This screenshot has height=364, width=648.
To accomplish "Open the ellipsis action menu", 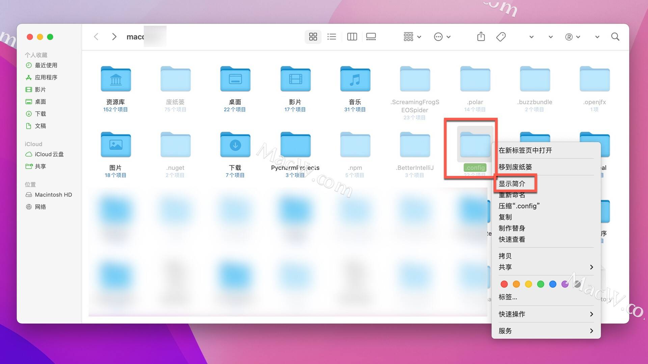I will tap(442, 37).
